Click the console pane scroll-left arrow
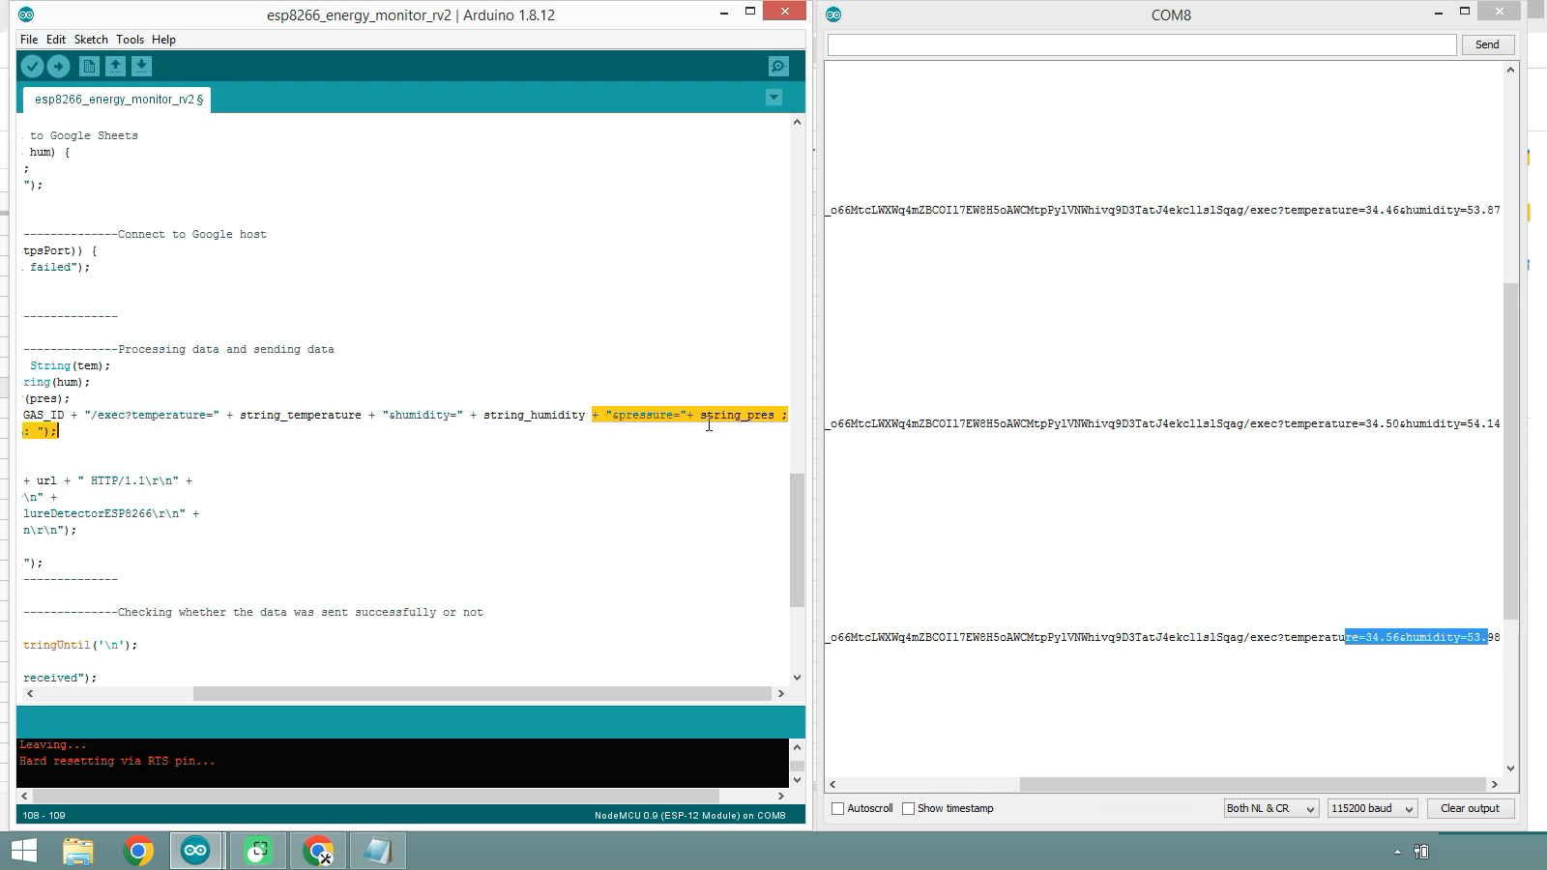The image size is (1547, 870). pyautogui.click(x=24, y=796)
